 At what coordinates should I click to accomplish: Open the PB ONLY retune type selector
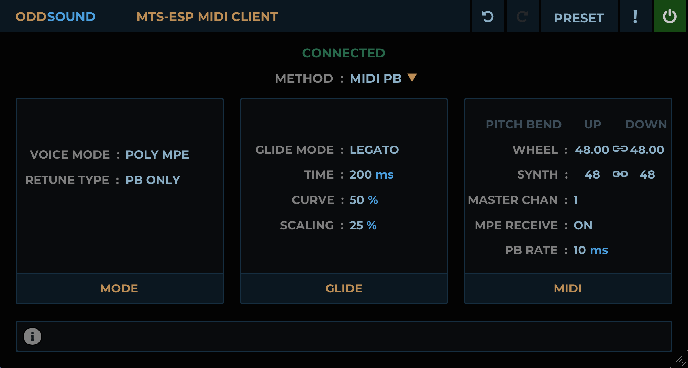coord(153,180)
